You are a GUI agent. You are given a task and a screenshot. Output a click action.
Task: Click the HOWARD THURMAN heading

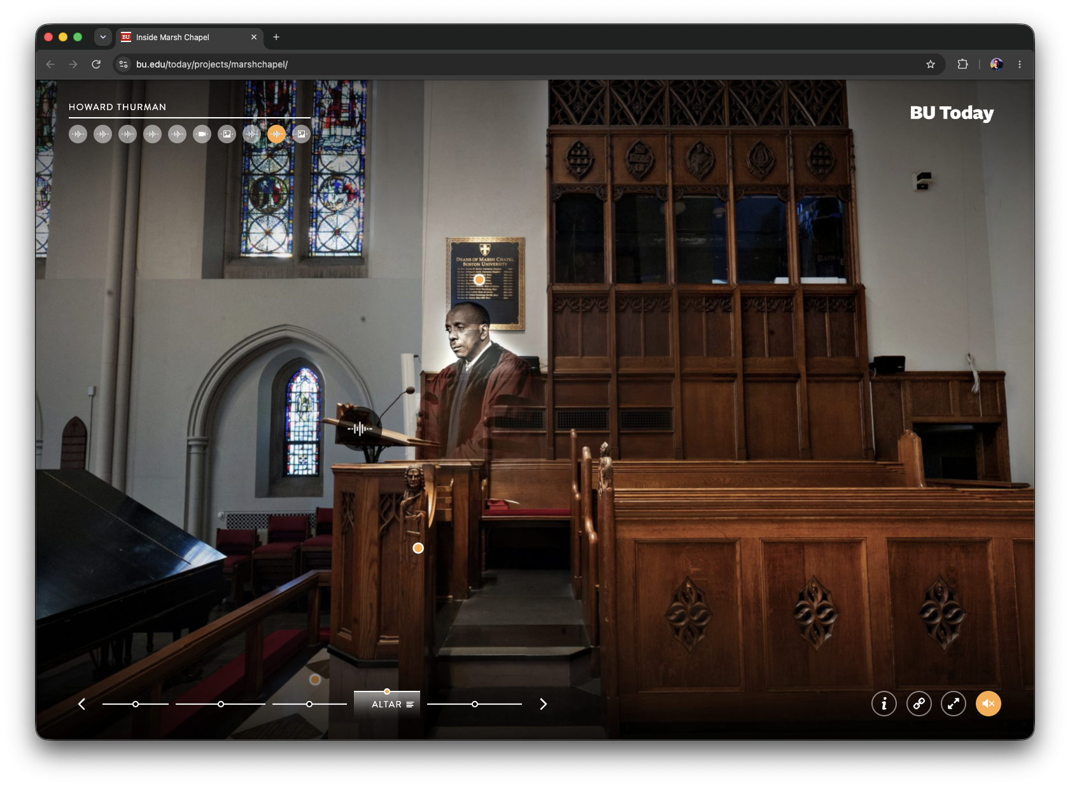coord(118,107)
